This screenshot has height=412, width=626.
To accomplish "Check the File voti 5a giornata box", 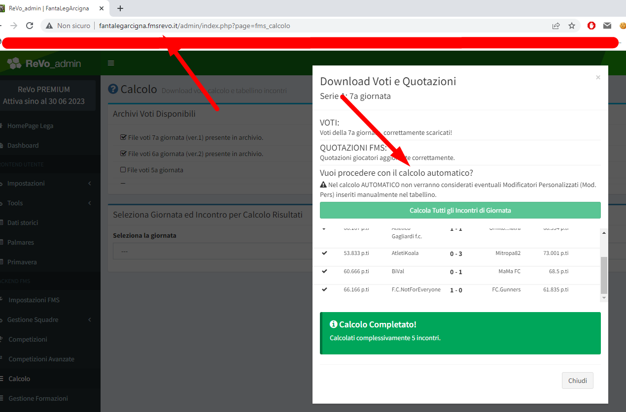I will pyautogui.click(x=123, y=170).
